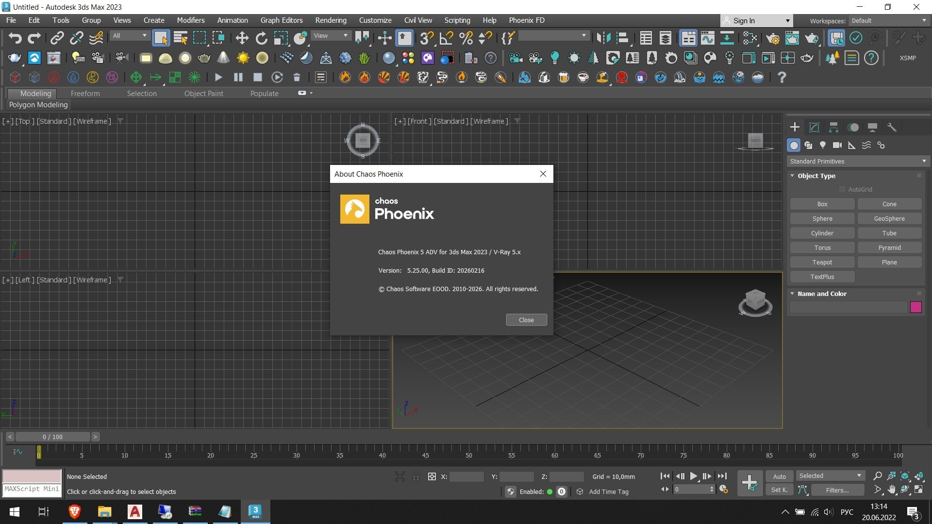Image resolution: width=932 pixels, height=524 pixels.
Task: Open the Utilities wrench panel icon
Action: point(892,127)
